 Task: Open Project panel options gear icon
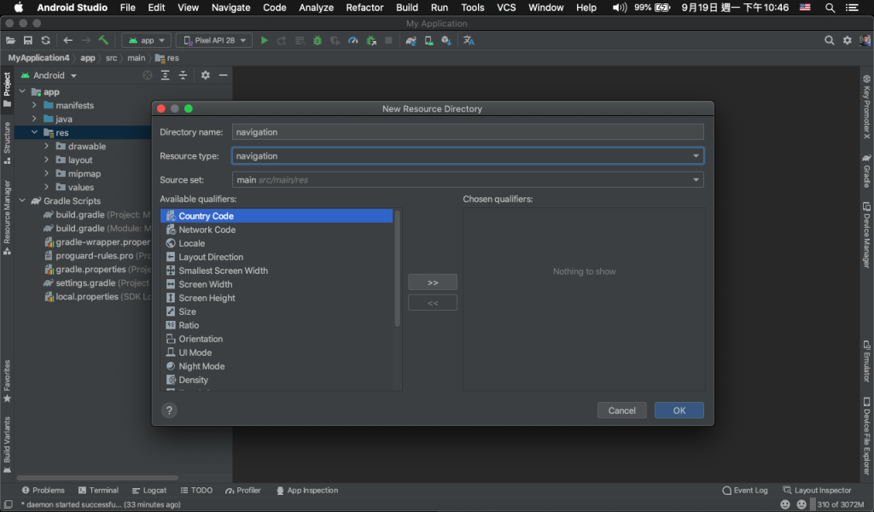click(205, 75)
